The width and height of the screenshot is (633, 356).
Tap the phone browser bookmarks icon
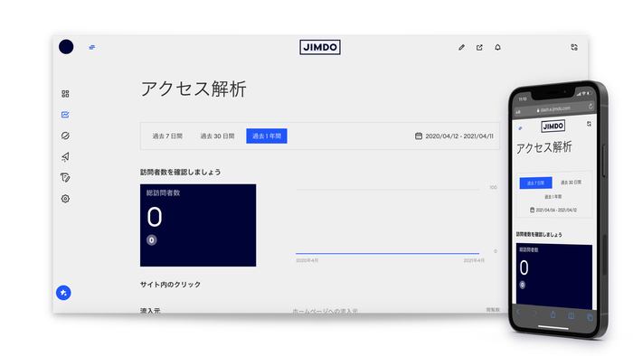[x=572, y=316]
